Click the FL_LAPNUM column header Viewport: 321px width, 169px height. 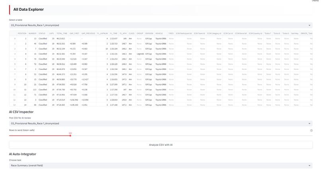102,33
